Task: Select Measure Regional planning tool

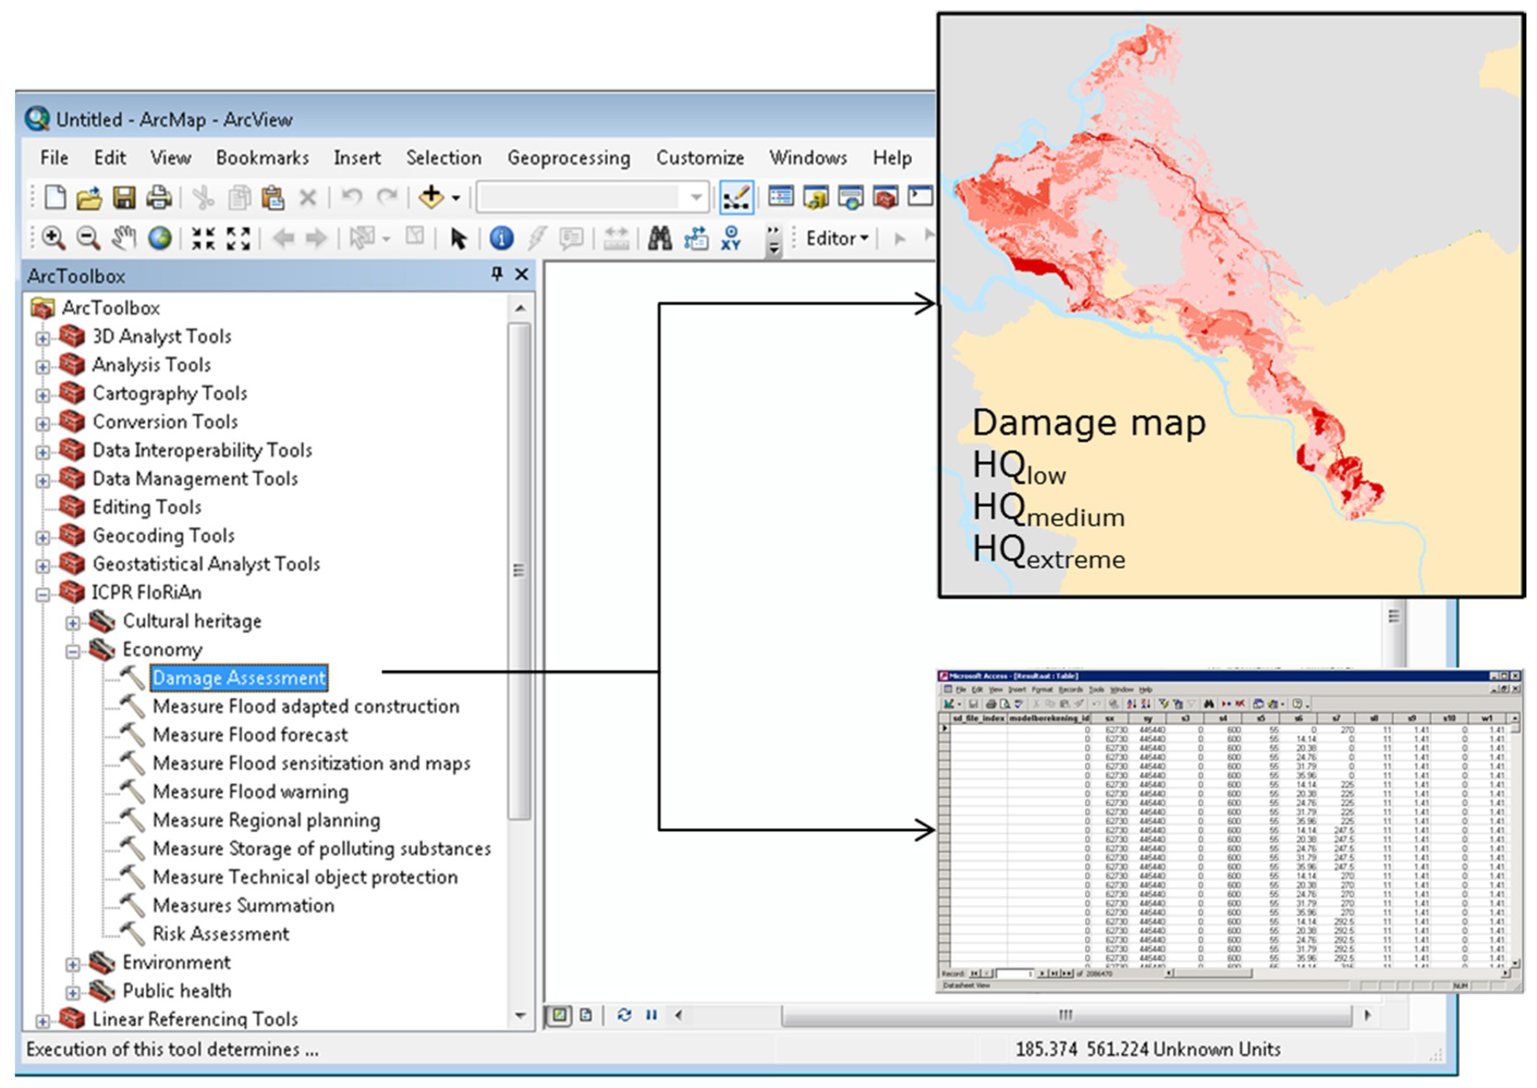Action: pyautogui.click(x=266, y=821)
